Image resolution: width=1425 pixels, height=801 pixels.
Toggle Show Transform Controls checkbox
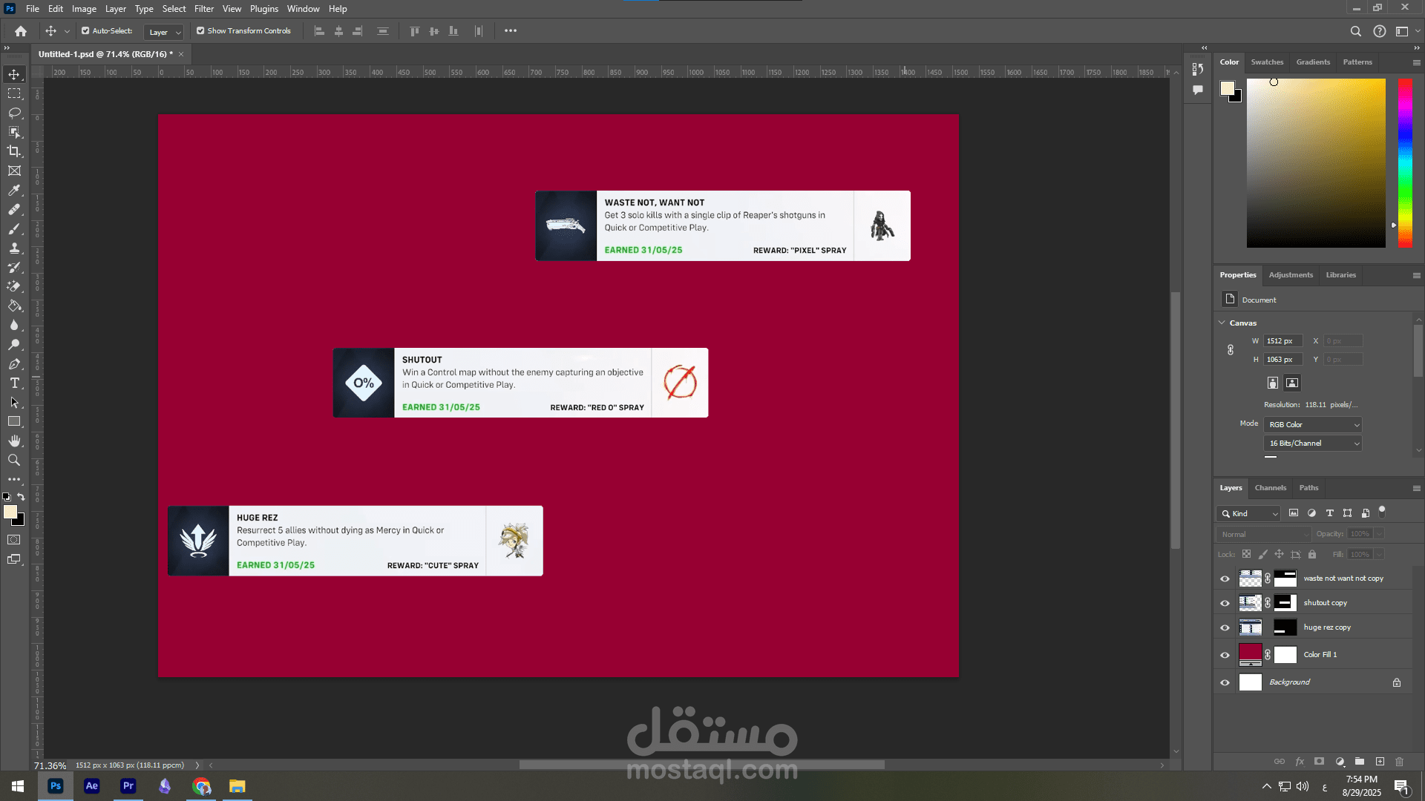point(200,31)
